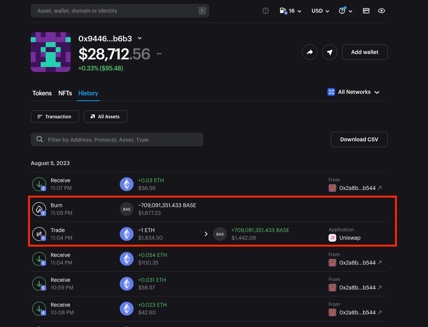
Task: Open sender 0x2a8b...b544 for 10:08 PM receive
Action: 355,312
